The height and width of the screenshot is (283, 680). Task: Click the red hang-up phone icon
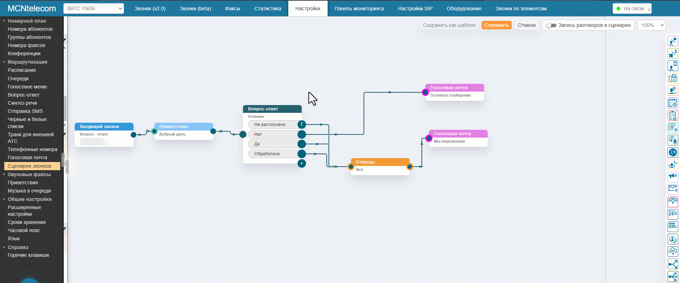click(x=673, y=201)
